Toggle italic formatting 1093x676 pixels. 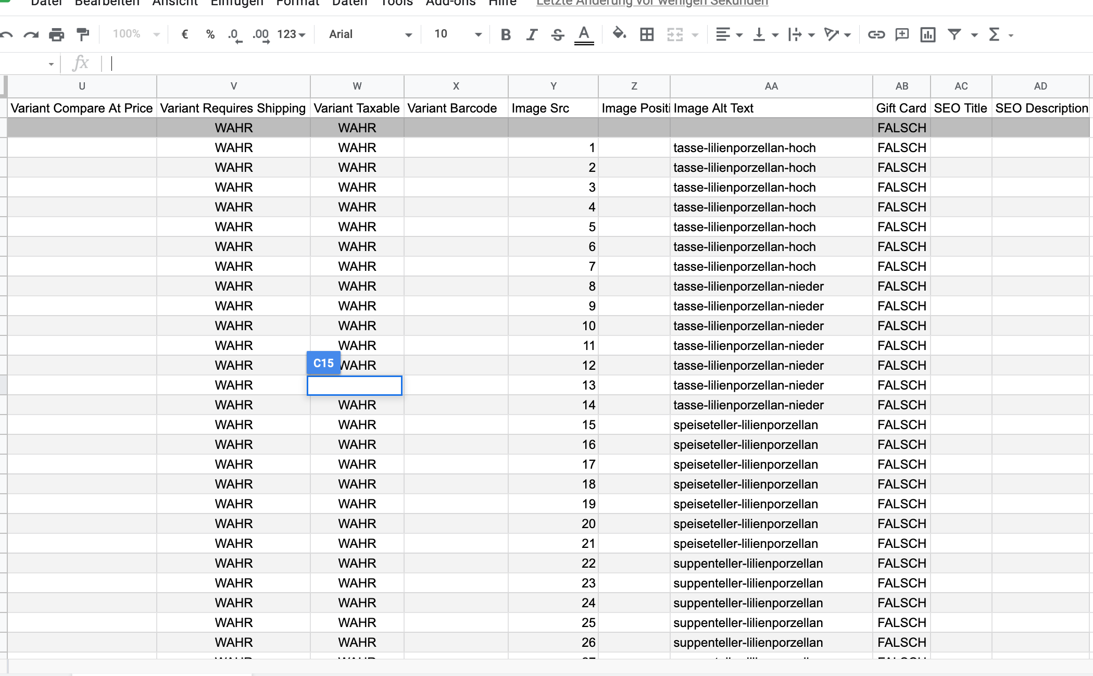coord(531,35)
